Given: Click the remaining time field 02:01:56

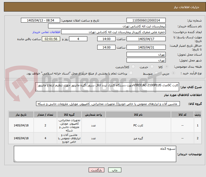Looking at the screenshot, I should tap(51, 39).
